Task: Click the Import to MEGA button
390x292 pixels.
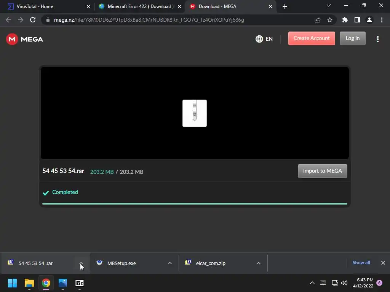Action: (x=322, y=171)
